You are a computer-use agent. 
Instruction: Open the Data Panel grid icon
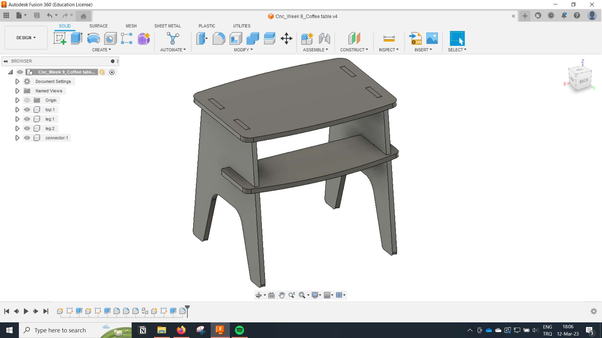click(x=6, y=15)
